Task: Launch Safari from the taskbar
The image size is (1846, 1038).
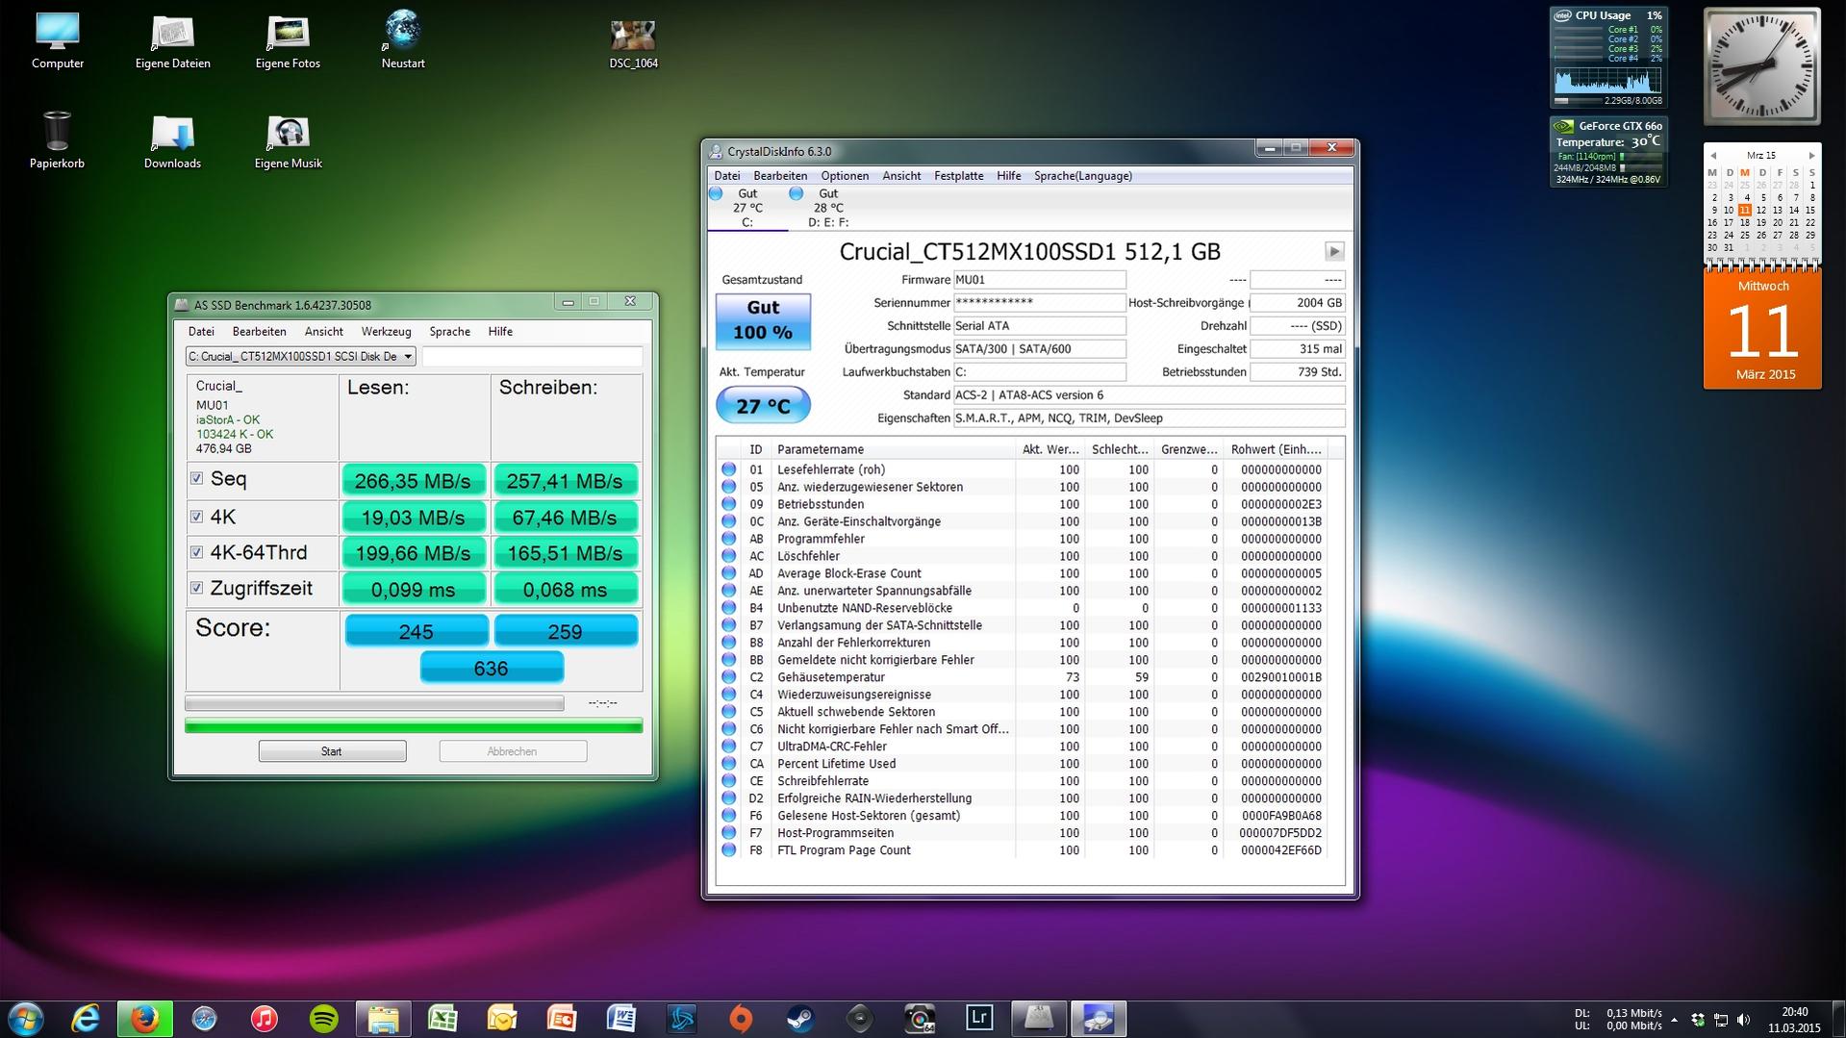Action: coord(204,1018)
